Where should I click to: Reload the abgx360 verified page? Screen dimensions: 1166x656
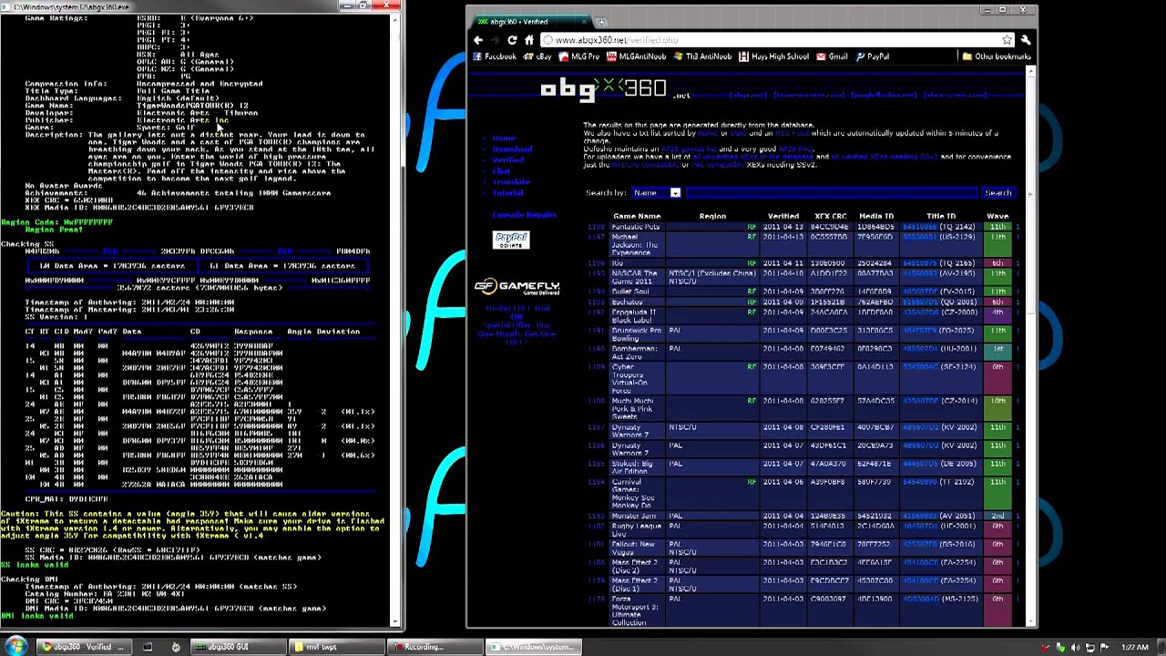[x=512, y=40]
